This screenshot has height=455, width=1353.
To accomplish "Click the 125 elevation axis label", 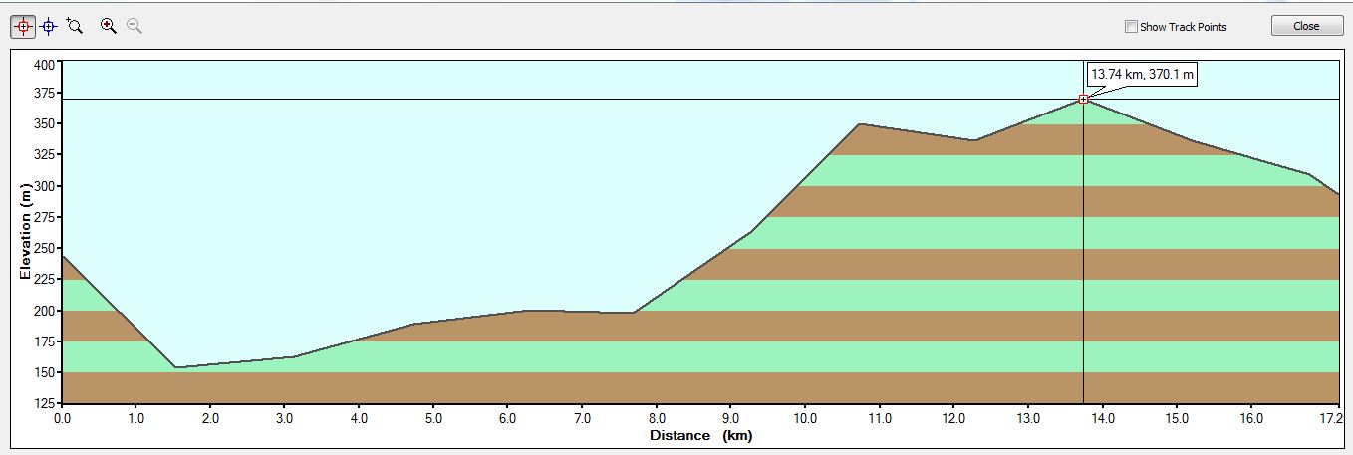I will (x=46, y=403).
